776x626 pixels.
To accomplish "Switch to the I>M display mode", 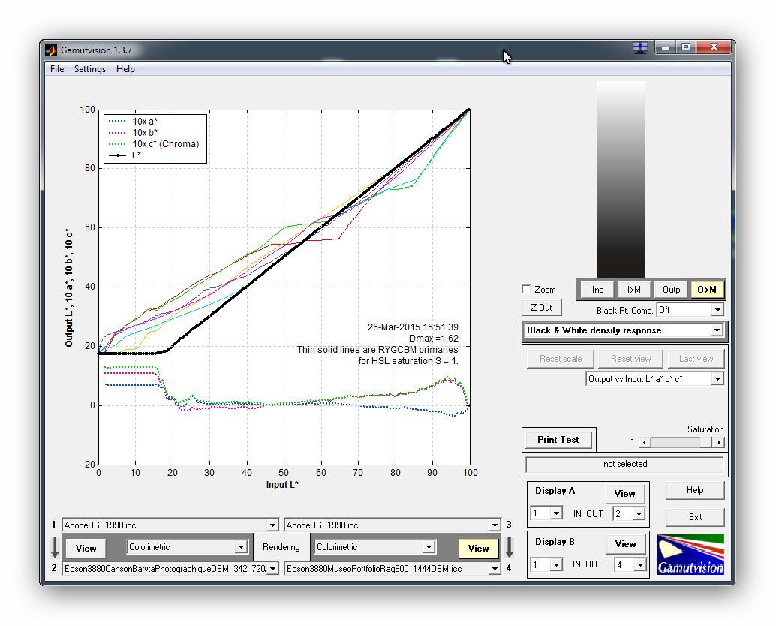I will click(x=633, y=290).
